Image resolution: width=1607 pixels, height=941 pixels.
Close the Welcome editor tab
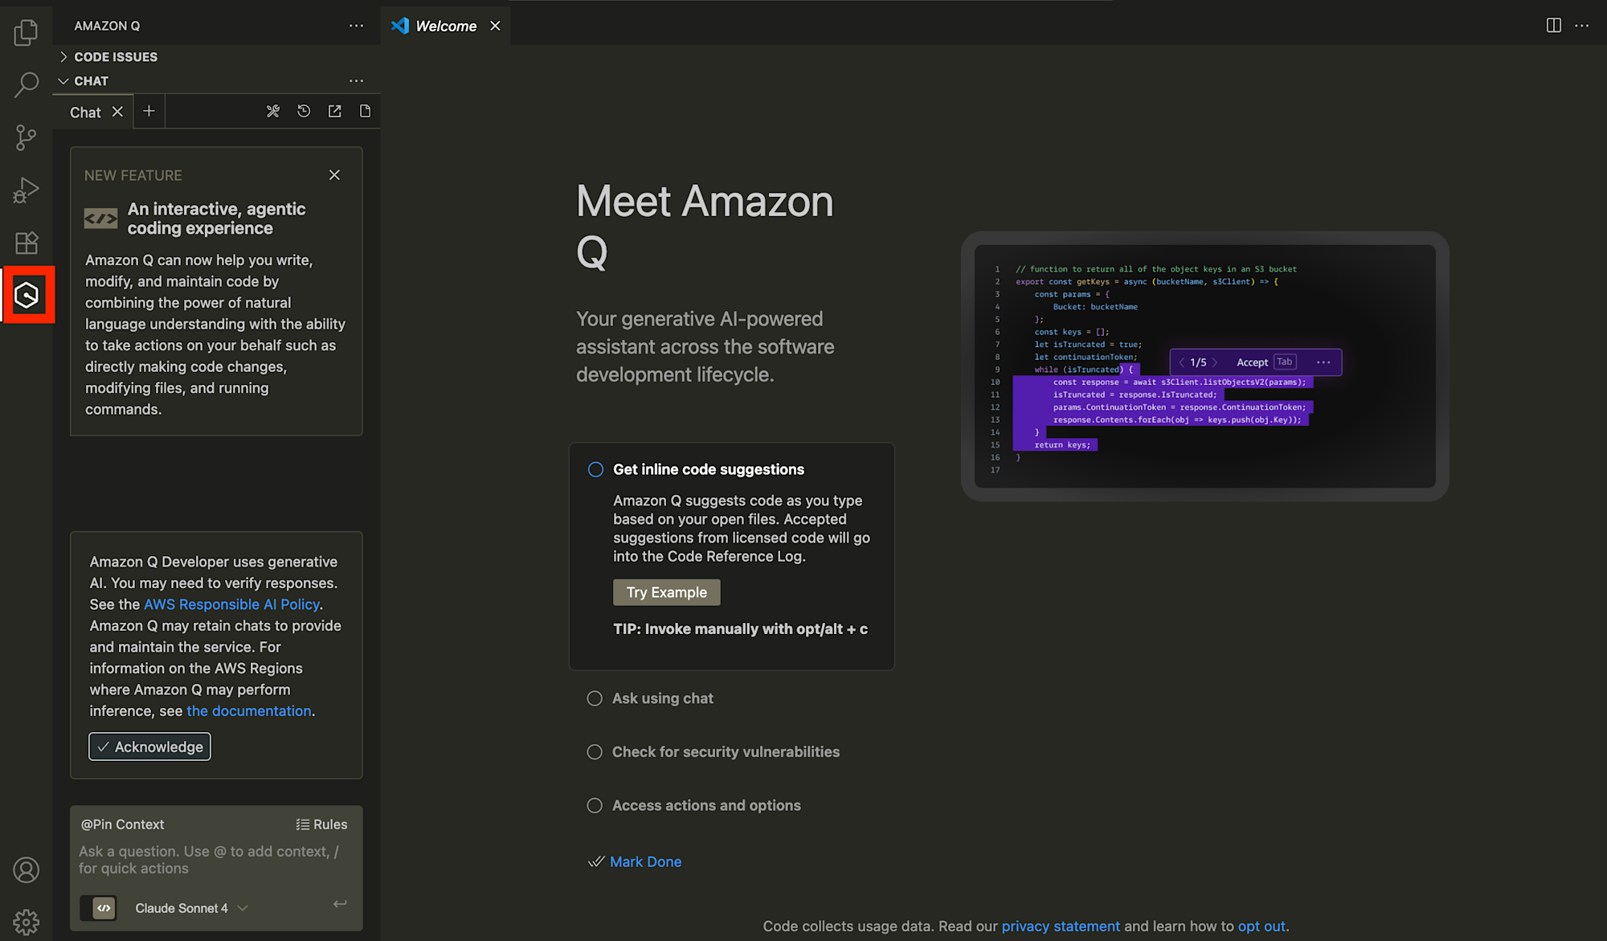coord(495,26)
